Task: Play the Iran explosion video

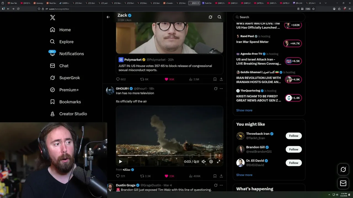Action: [120, 162]
